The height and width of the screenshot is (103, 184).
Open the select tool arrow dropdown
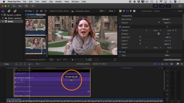click(x=38, y=64)
